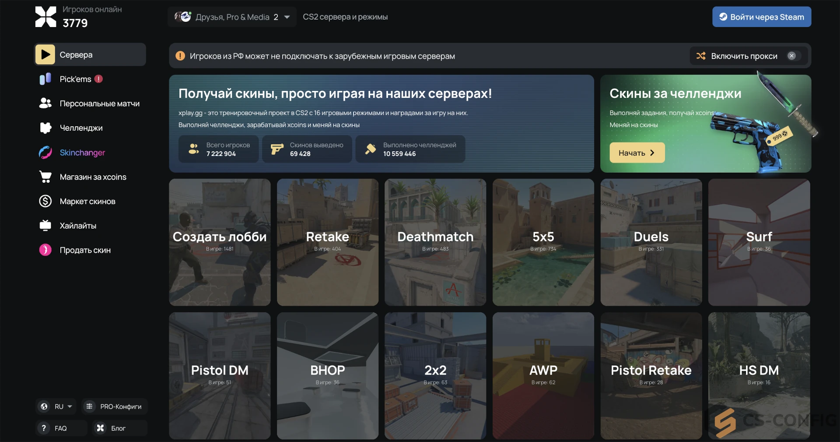Click the Pick'ems sidebar icon
This screenshot has height=442, width=840.
coord(45,79)
